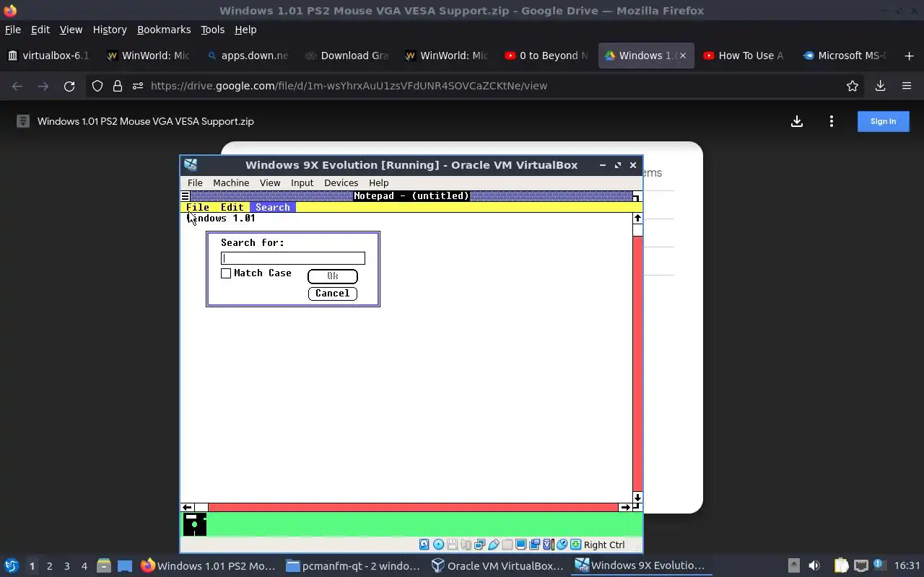
Task: Click the floppy disk status icon
Action: pyautogui.click(x=452, y=545)
